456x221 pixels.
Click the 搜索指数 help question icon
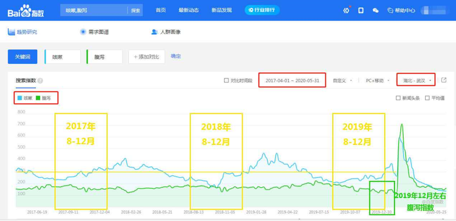point(40,81)
